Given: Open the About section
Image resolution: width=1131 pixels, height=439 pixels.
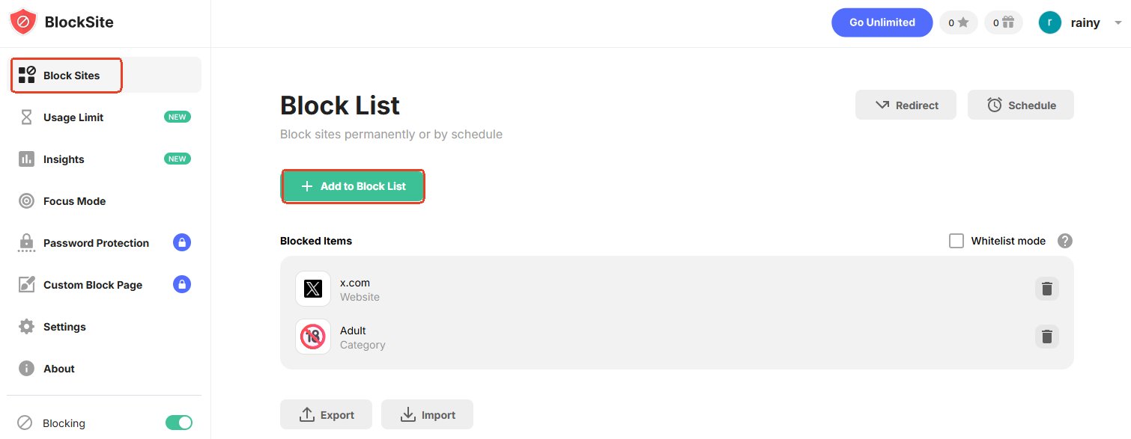Looking at the screenshot, I should coord(26,368).
